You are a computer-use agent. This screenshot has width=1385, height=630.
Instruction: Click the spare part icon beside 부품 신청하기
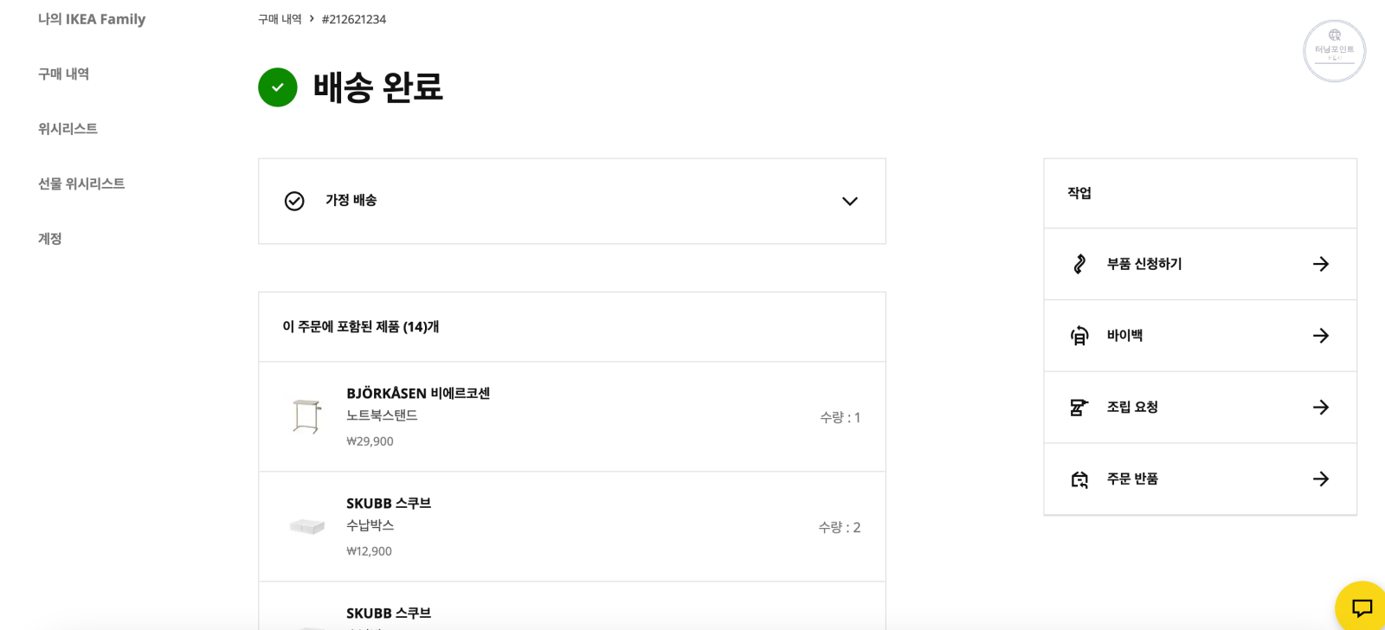[x=1079, y=264]
